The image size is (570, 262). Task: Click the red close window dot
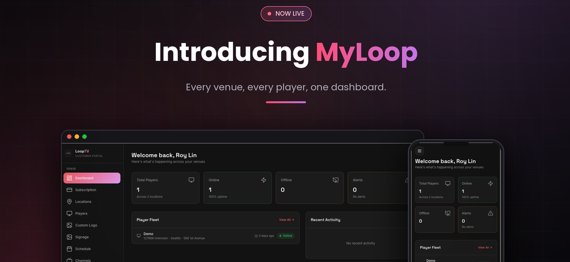click(69, 136)
